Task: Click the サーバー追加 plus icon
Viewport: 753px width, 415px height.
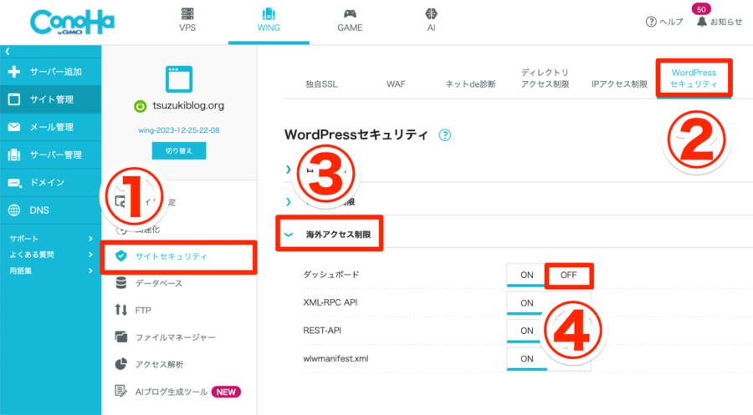Action: point(14,72)
